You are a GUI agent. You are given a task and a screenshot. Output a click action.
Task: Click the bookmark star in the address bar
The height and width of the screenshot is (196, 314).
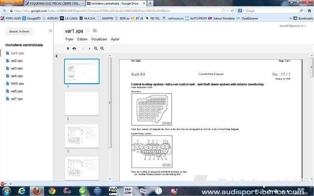pyautogui.click(x=223, y=11)
